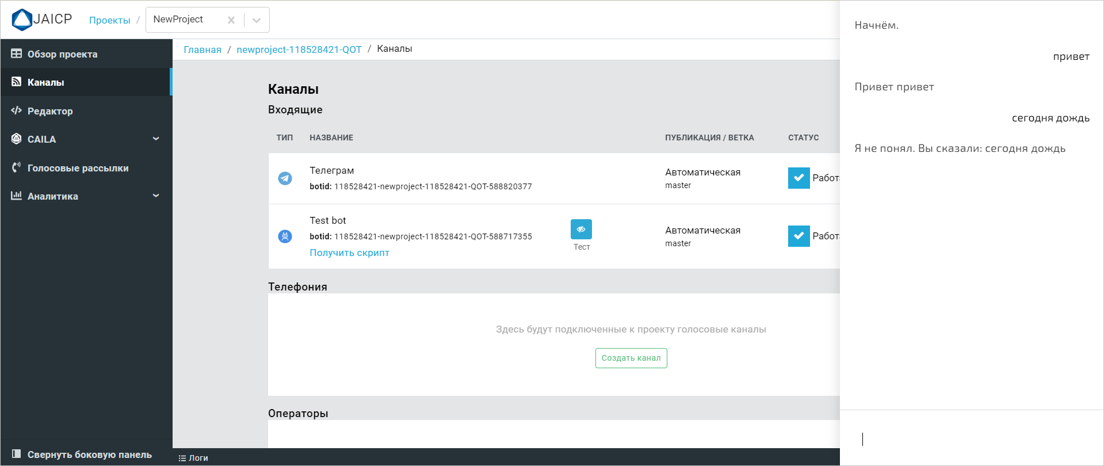
Task: Select Каналы in sidebar
Action: (x=86, y=82)
